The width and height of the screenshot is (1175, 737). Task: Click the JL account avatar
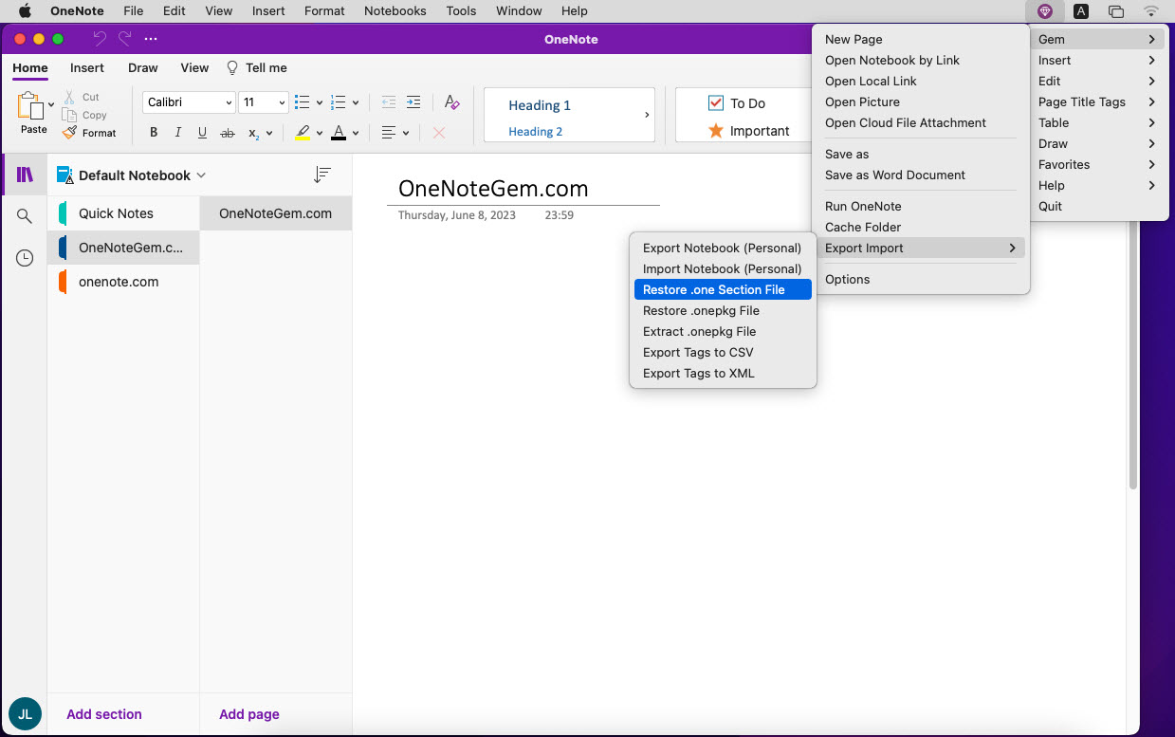25,714
